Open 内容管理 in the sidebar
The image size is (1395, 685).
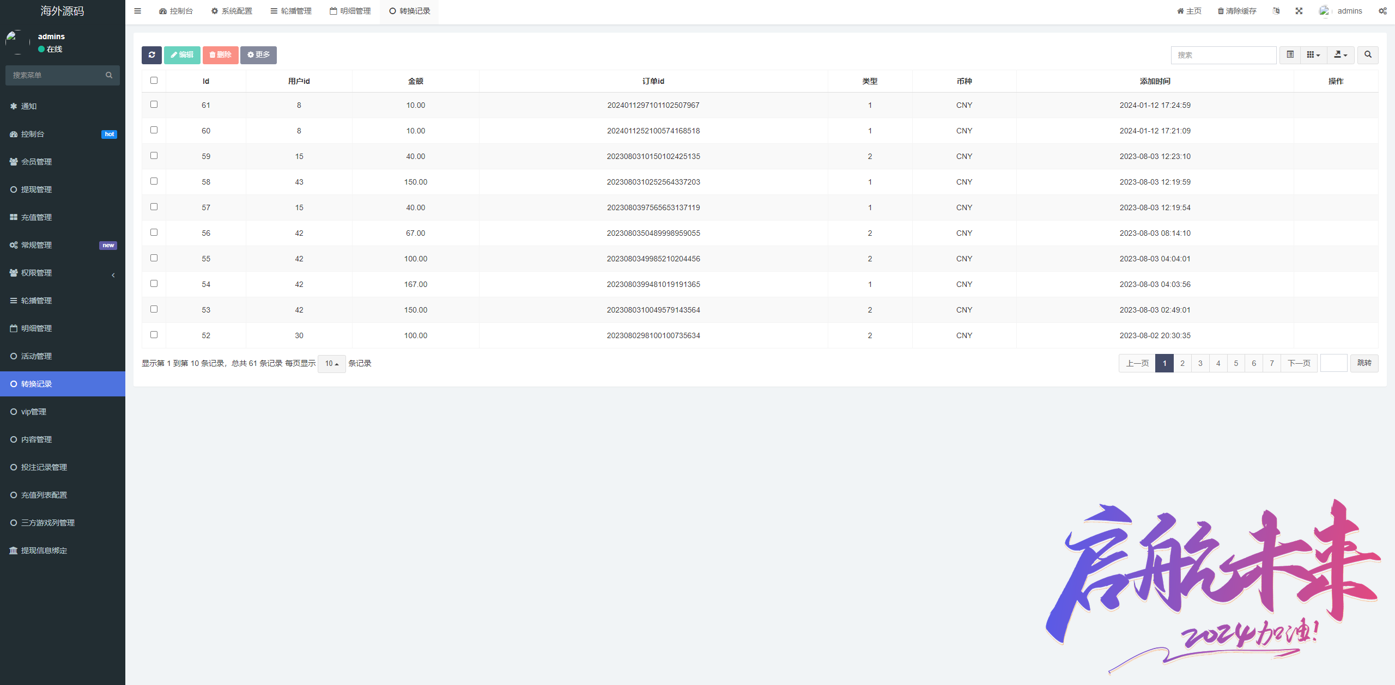pos(63,439)
